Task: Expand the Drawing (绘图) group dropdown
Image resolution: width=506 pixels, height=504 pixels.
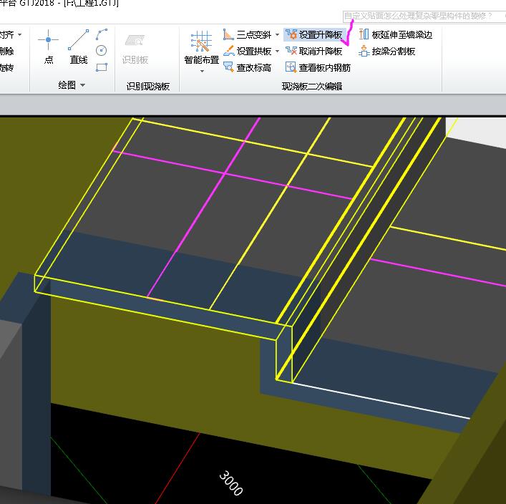Action: (x=82, y=85)
